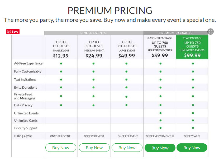The width and height of the screenshot is (219, 161).
Task: Click the Unlimited Cards dot under year package
Action: (x=193, y=120)
